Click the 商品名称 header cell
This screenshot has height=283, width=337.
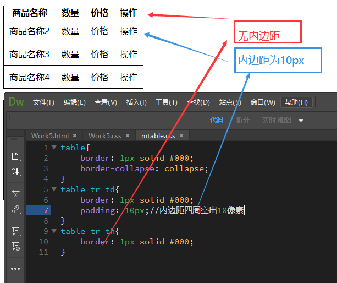[x=30, y=13]
